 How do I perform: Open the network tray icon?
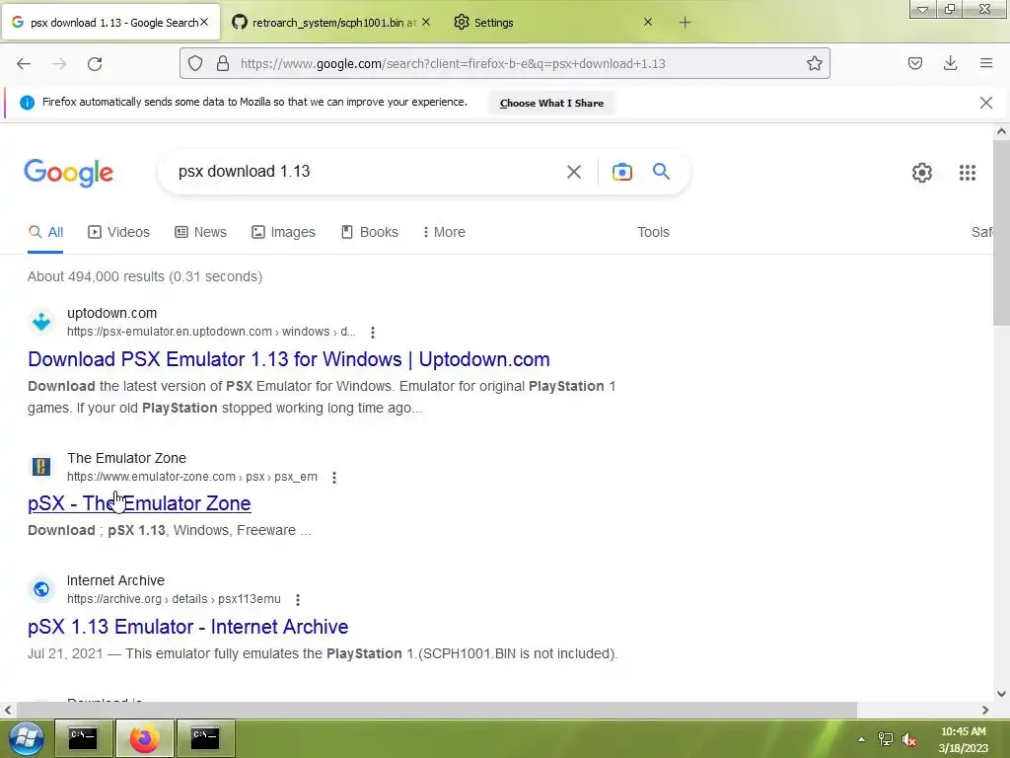(x=886, y=739)
